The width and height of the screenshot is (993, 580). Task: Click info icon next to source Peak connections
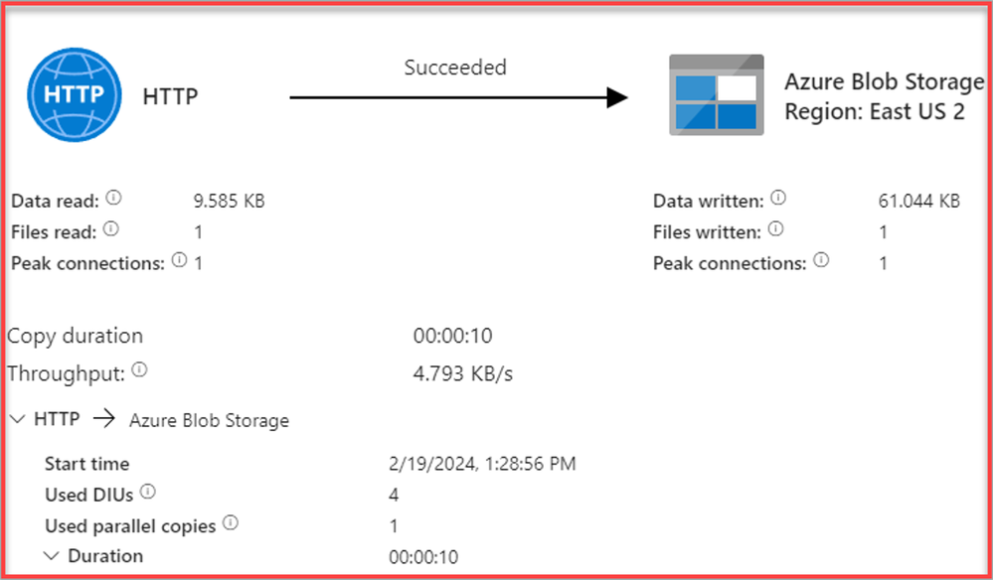(179, 261)
